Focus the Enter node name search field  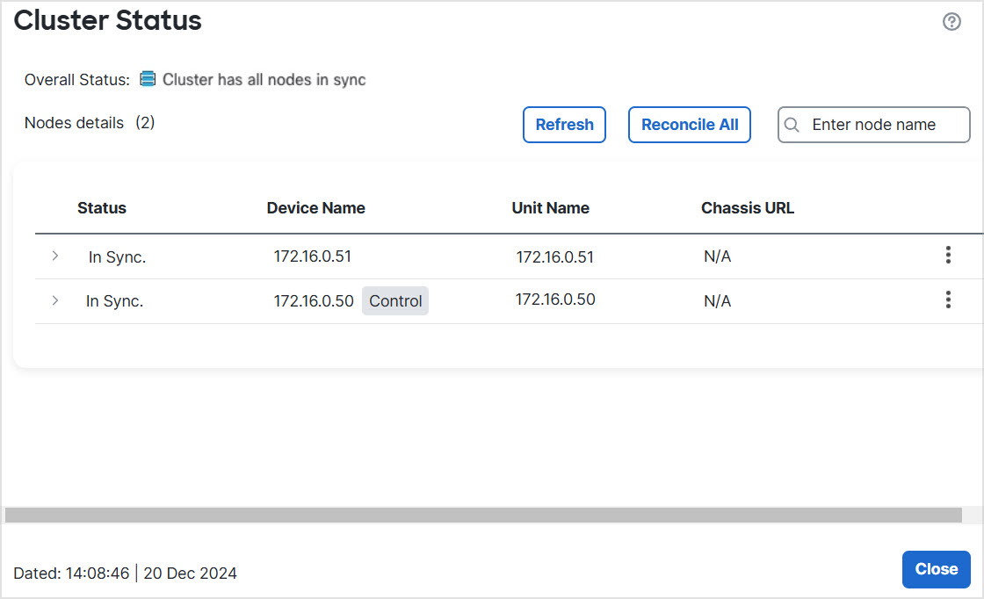[x=883, y=125]
